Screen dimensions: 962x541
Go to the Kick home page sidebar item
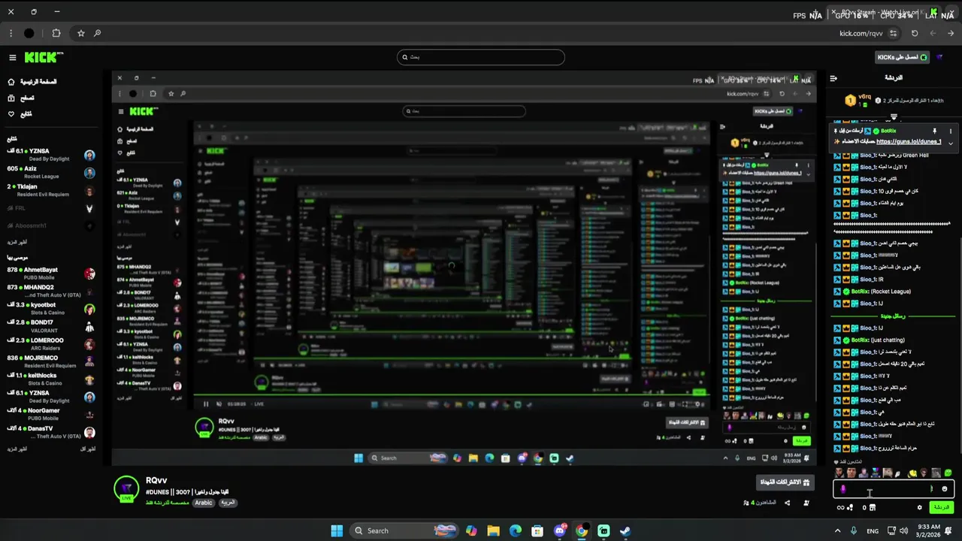coord(32,82)
